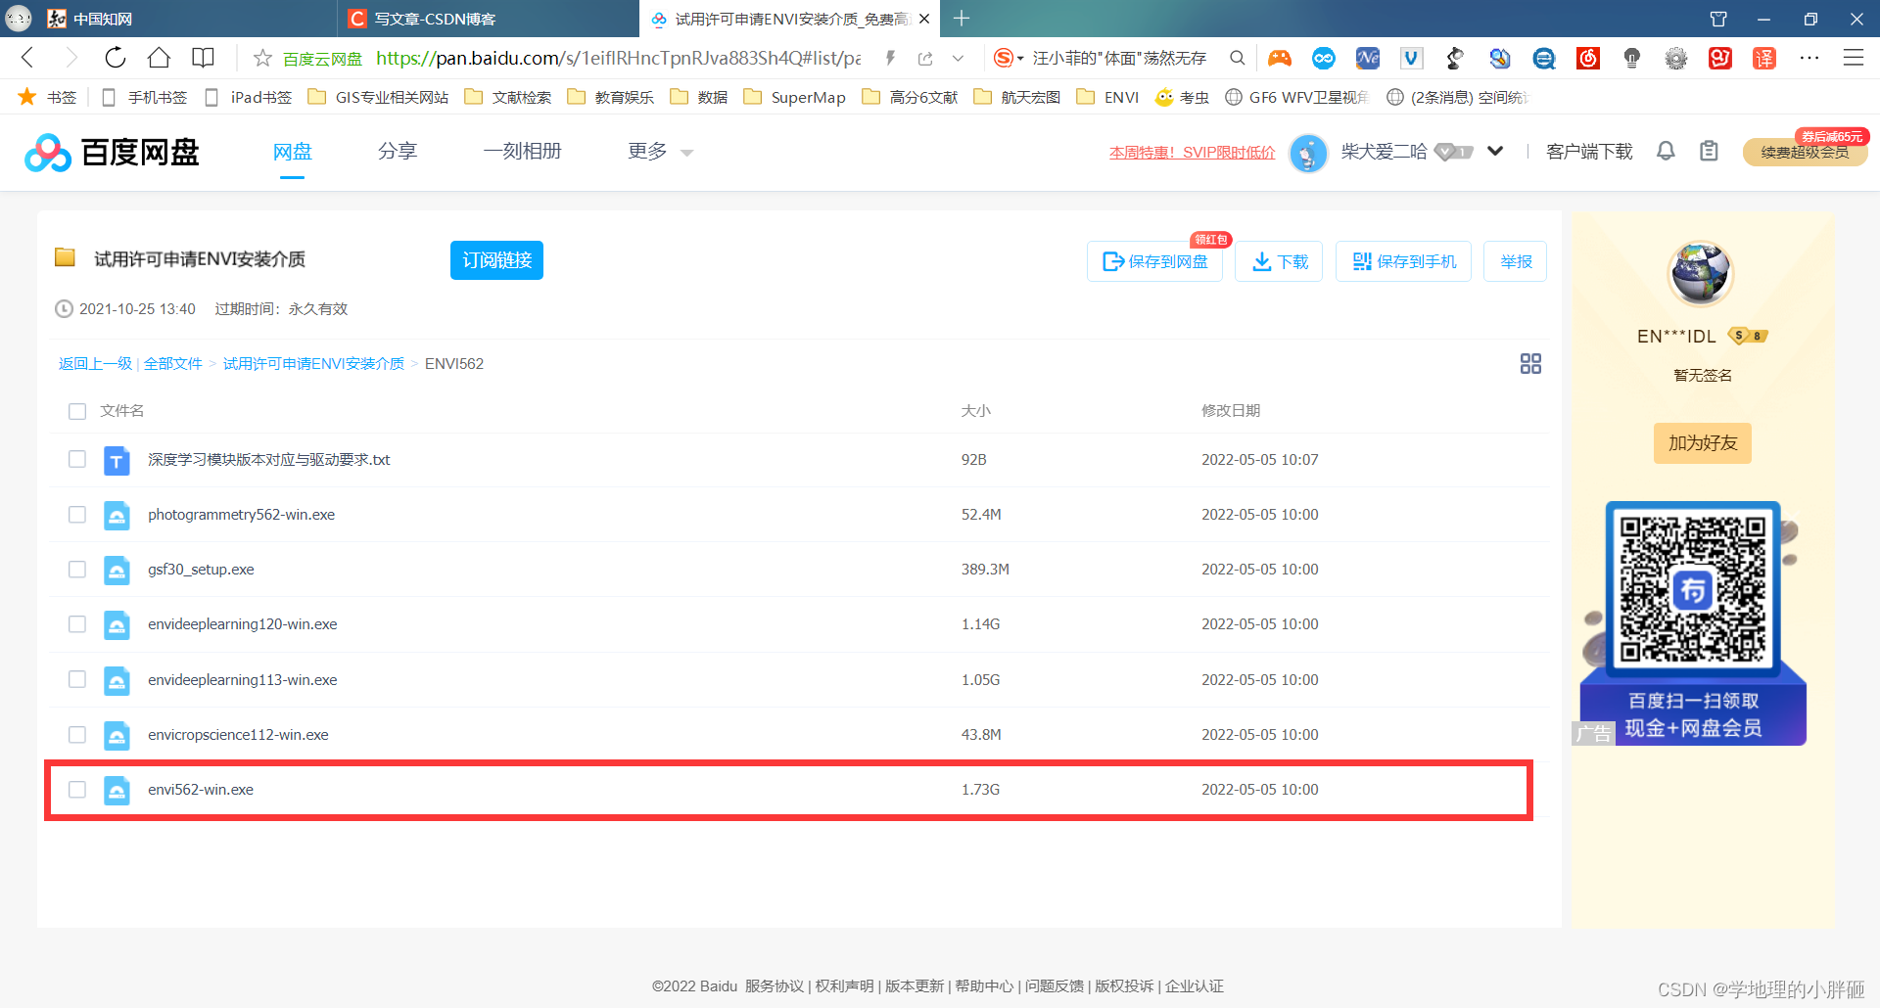This screenshot has height=1008, width=1880.
Task: Go back with the browser back arrow
Action: pyautogui.click(x=27, y=58)
